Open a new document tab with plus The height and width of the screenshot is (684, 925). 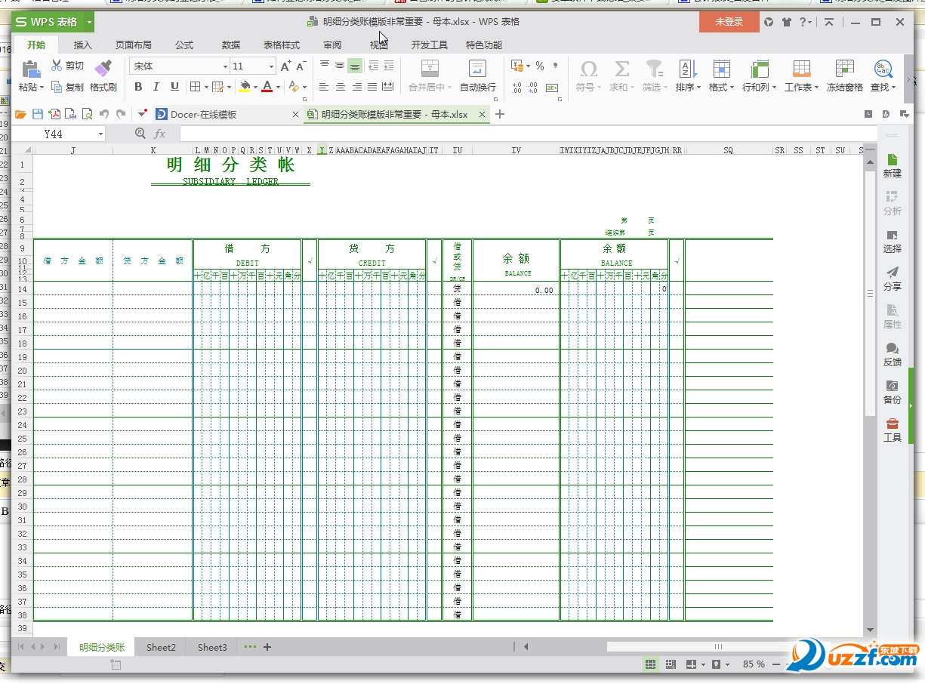[500, 115]
